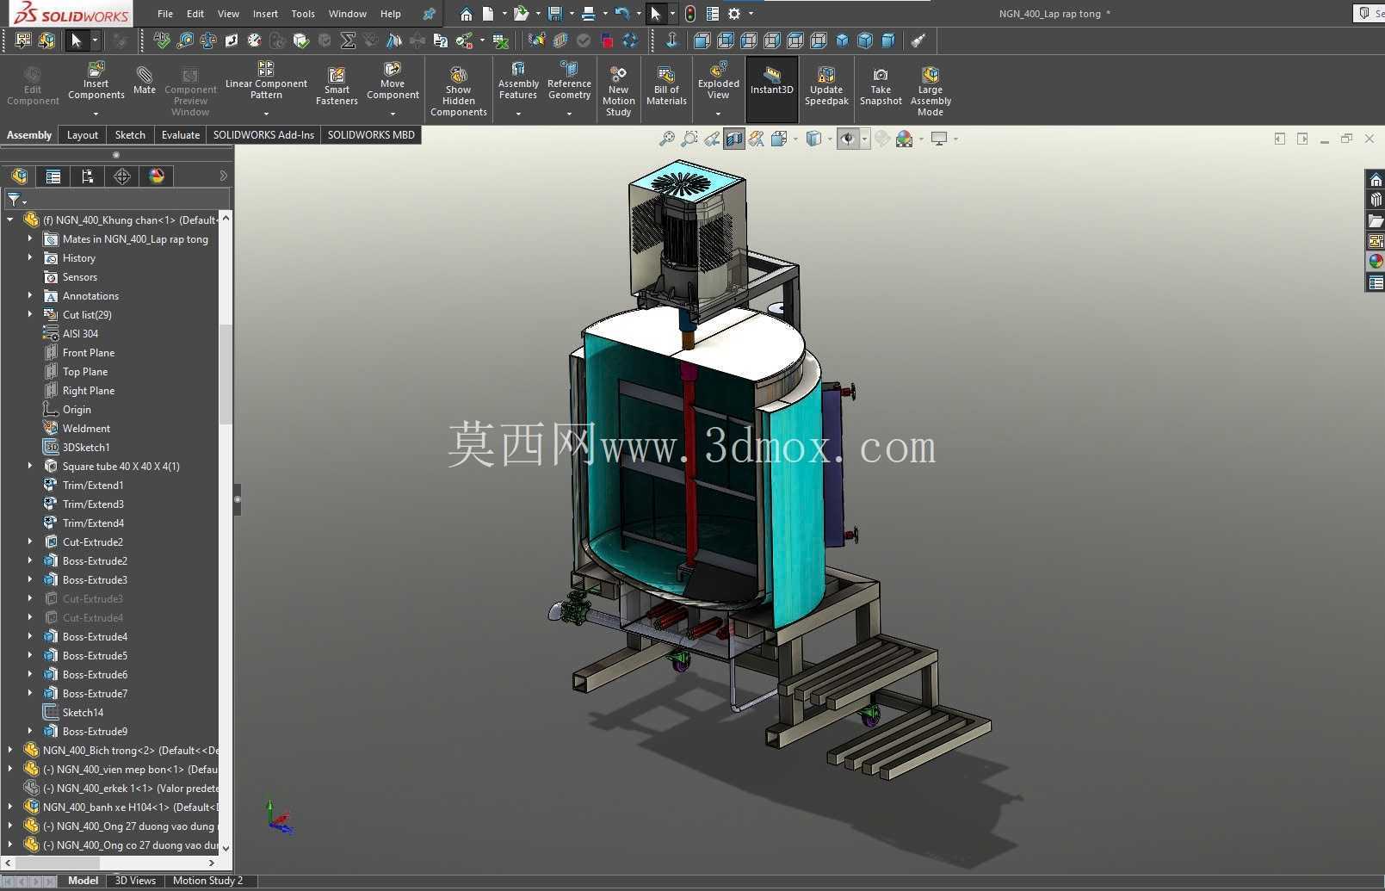
Task: Open the Appearances task pane icon
Action: tap(1376, 262)
